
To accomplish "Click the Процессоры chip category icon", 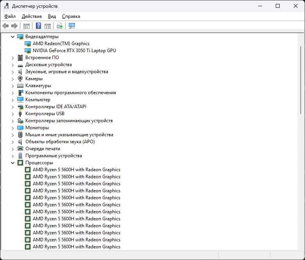I will [20, 163].
